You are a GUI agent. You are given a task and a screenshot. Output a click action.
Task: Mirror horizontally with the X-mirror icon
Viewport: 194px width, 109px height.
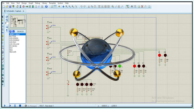7,27
